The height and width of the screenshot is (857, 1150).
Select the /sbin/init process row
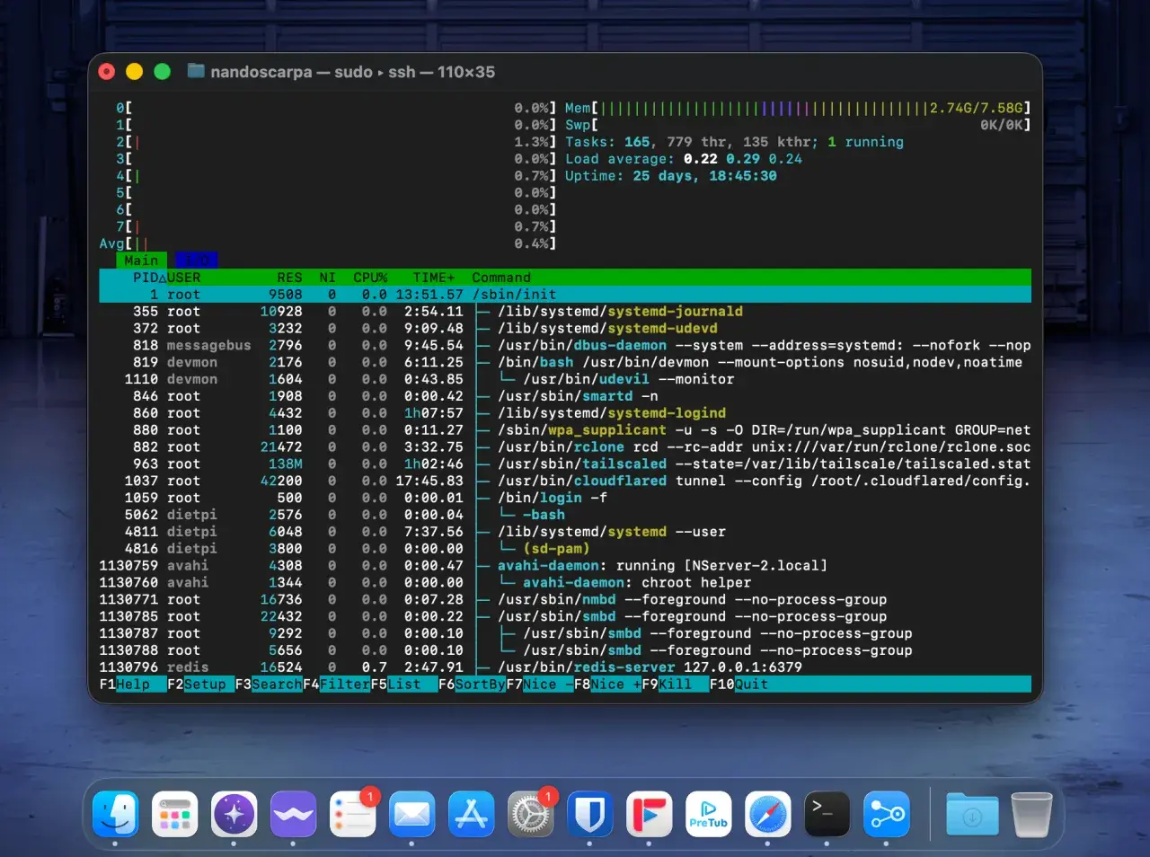tap(565, 295)
